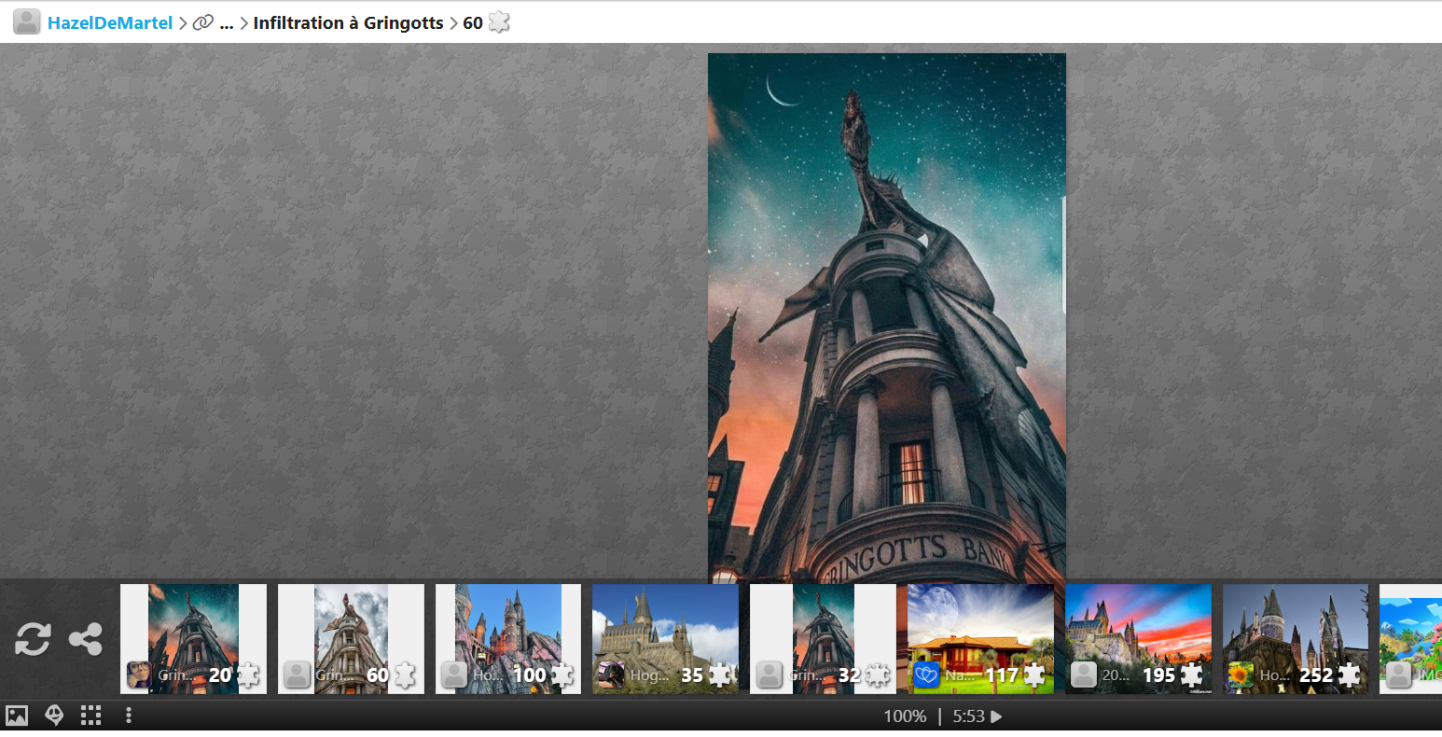Click the 60 pieces count in header
Screen dimensions: 1442x737
[473, 22]
